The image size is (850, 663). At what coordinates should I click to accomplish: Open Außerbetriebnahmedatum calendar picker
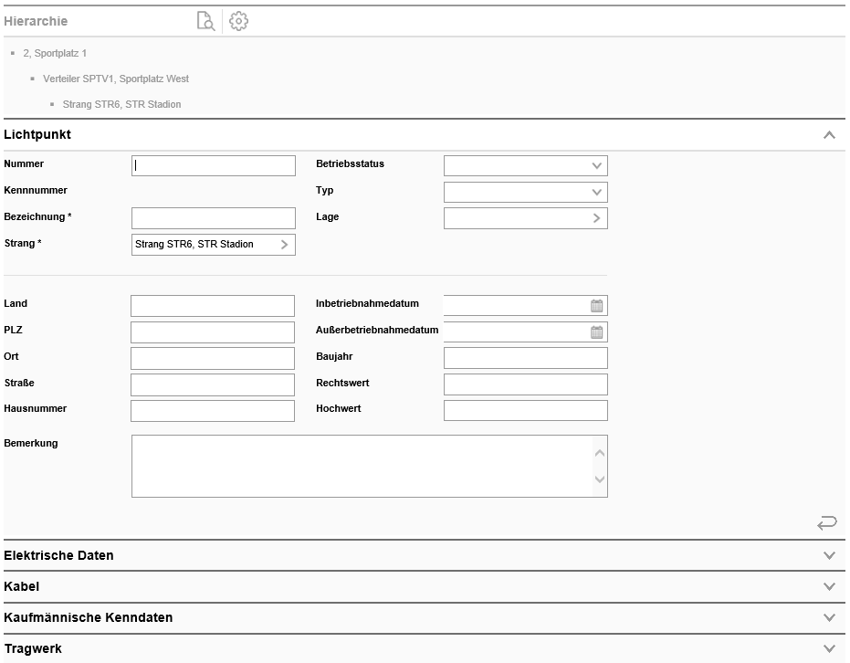point(596,332)
